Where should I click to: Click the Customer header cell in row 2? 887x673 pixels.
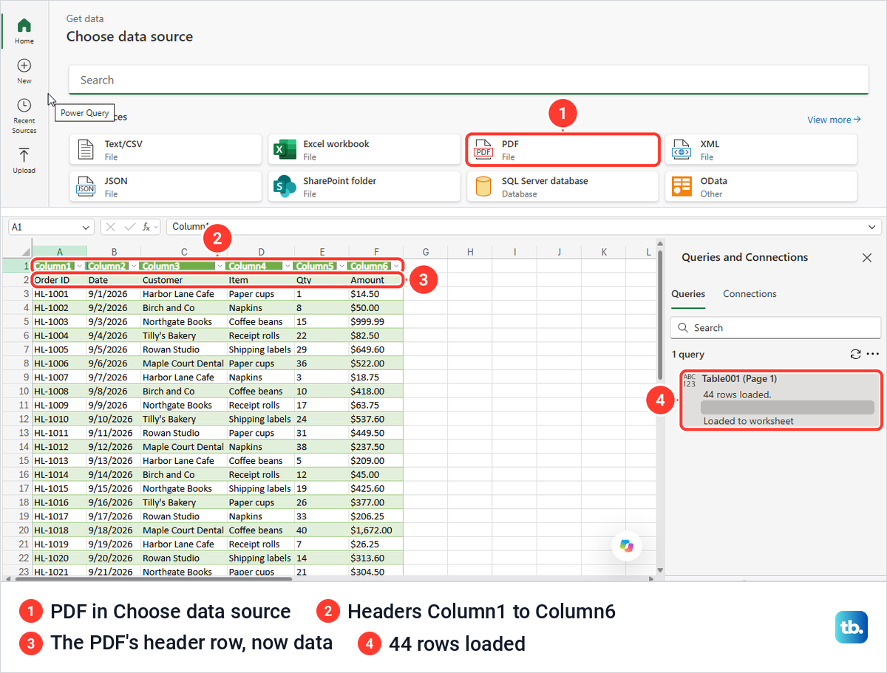coord(183,280)
